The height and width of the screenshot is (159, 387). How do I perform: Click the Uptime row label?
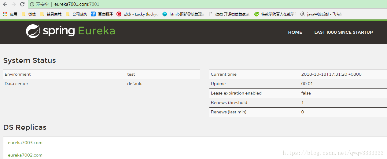pyautogui.click(x=218, y=84)
